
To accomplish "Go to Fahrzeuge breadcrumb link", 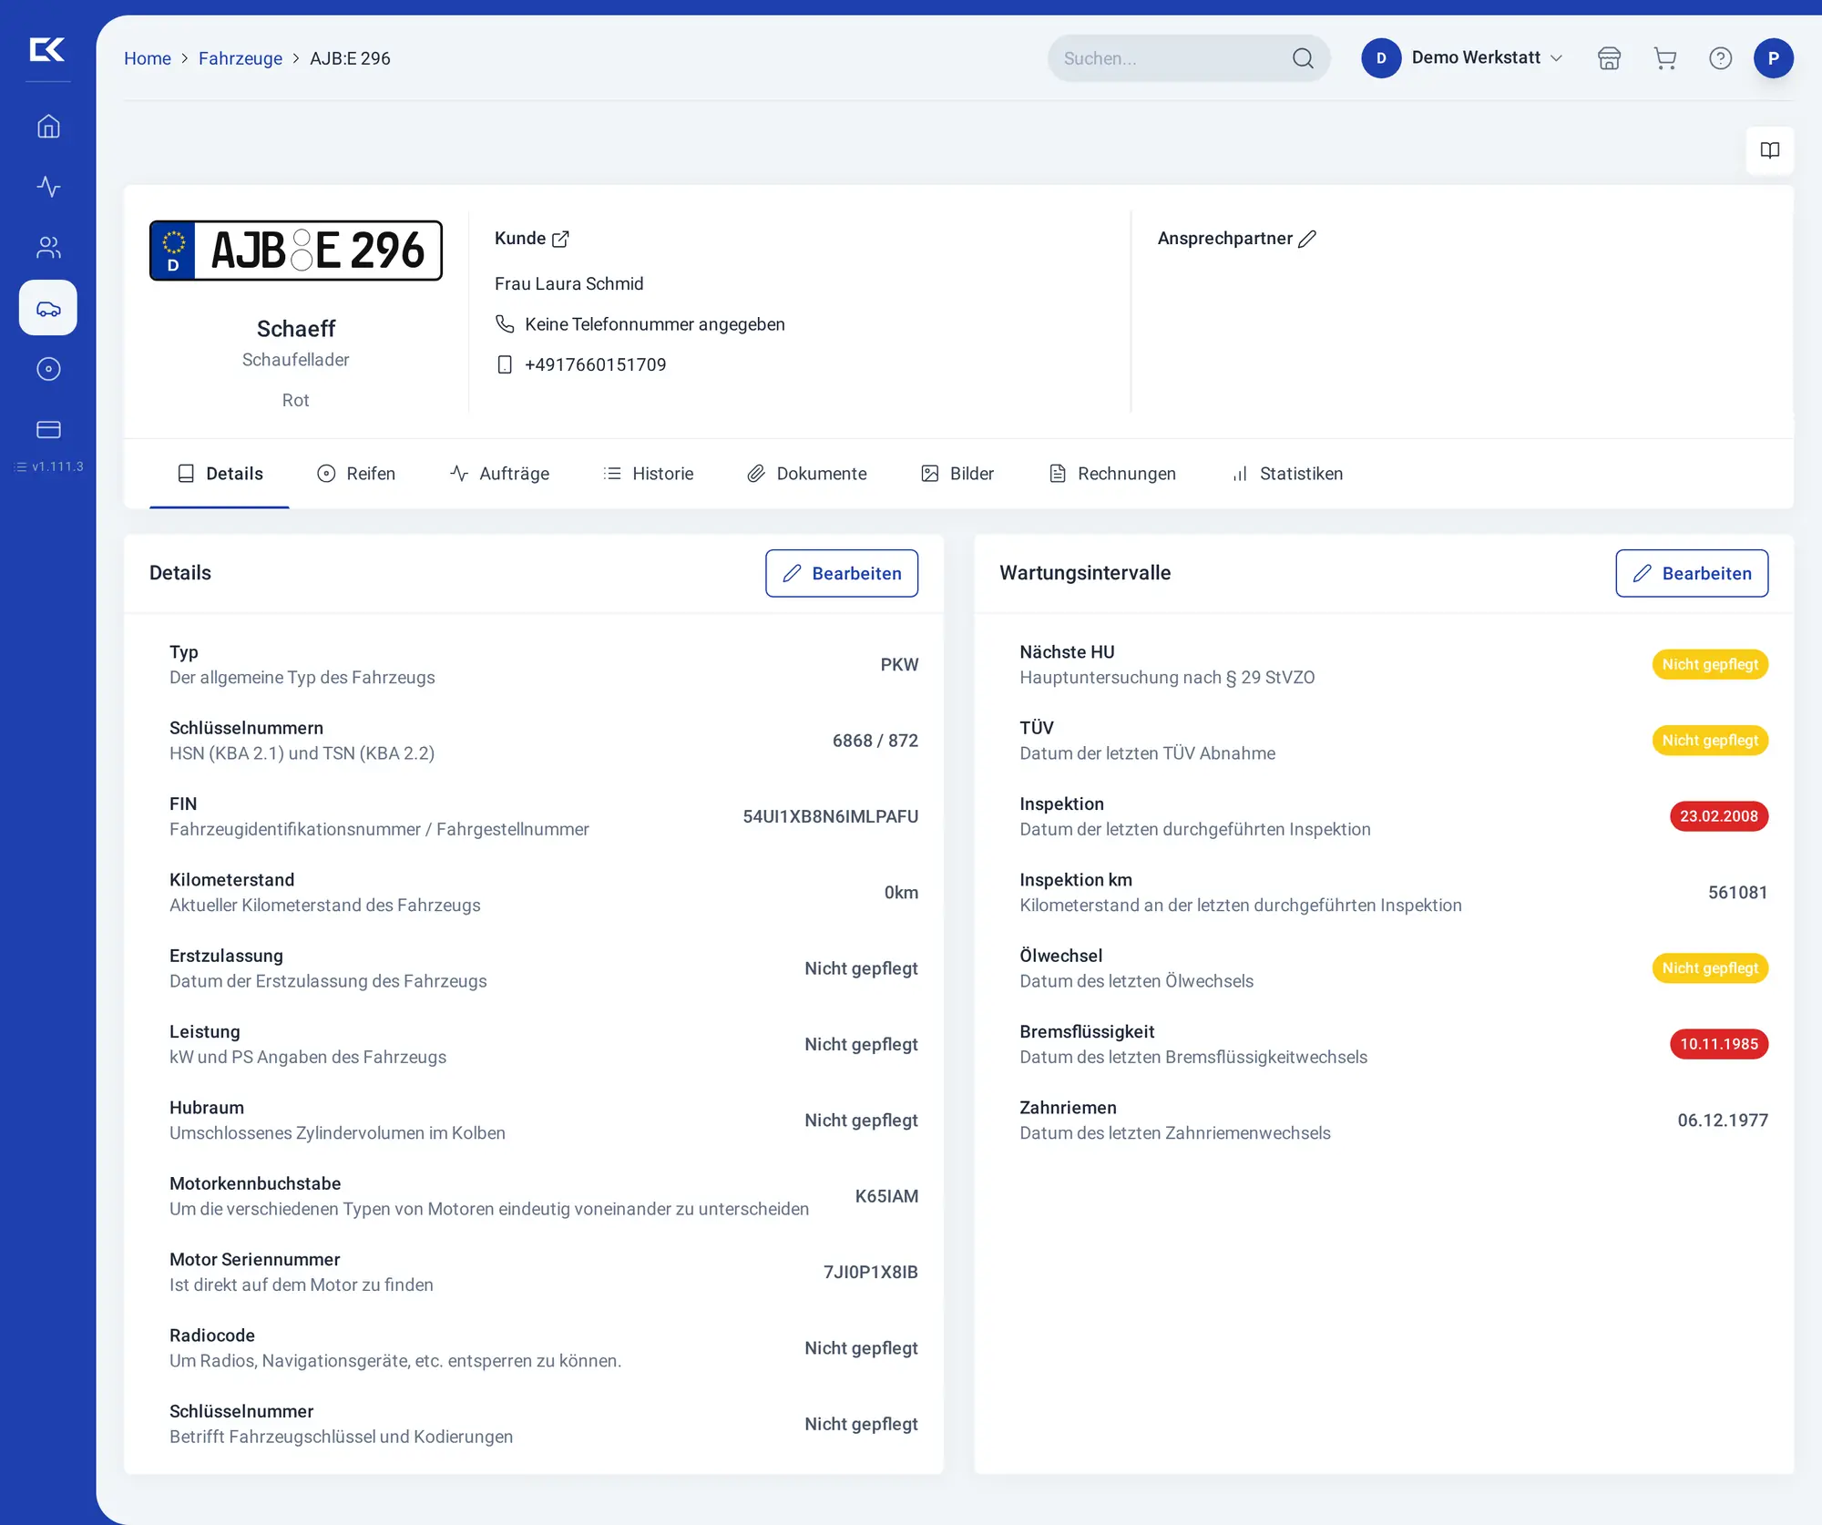I will pos(241,58).
